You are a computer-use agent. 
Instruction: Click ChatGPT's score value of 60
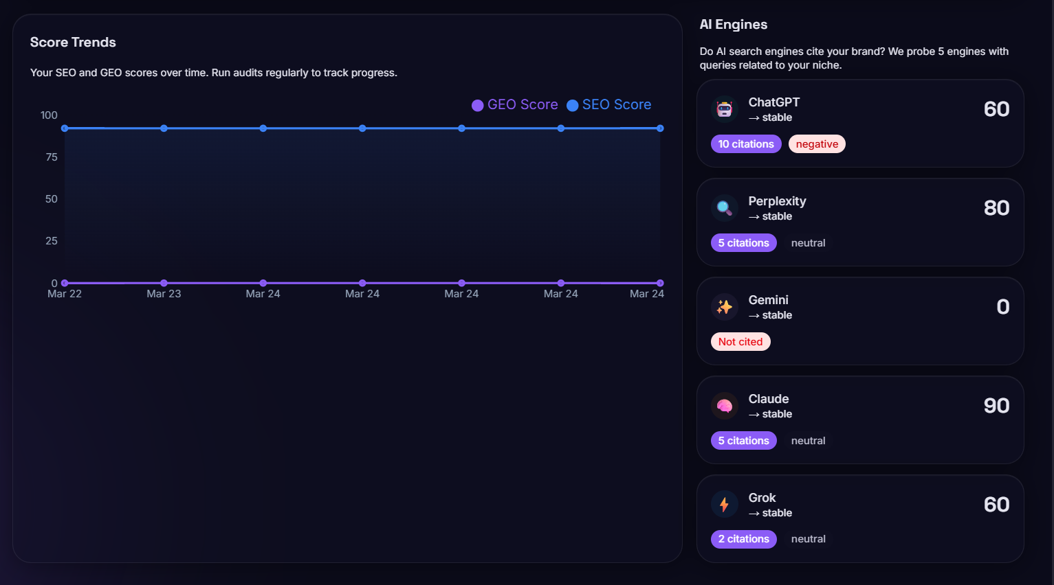pyautogui.click(x=996, y=108)
